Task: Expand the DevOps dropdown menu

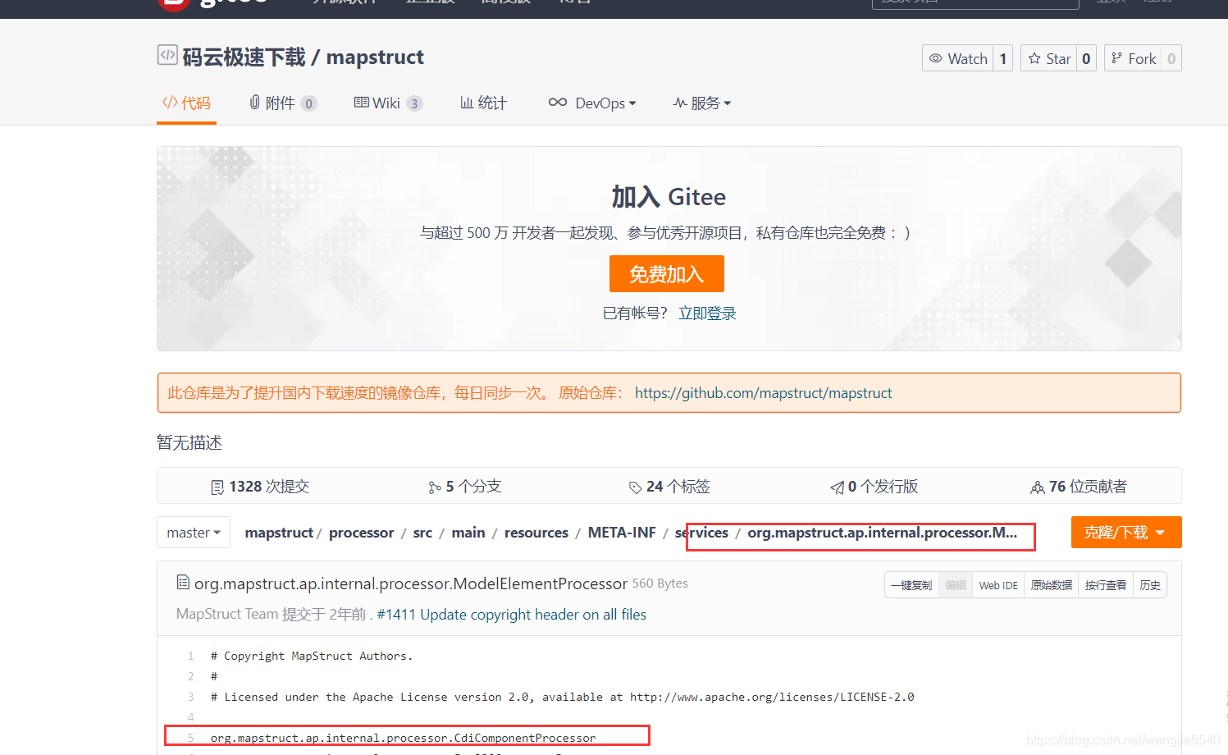Action: point(592,103)
